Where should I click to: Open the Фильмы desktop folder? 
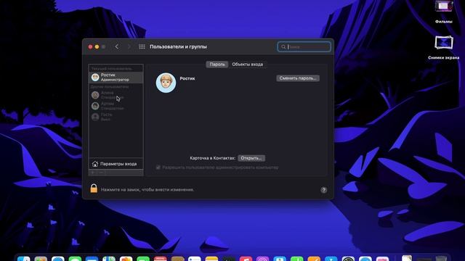tap(444, 12)
